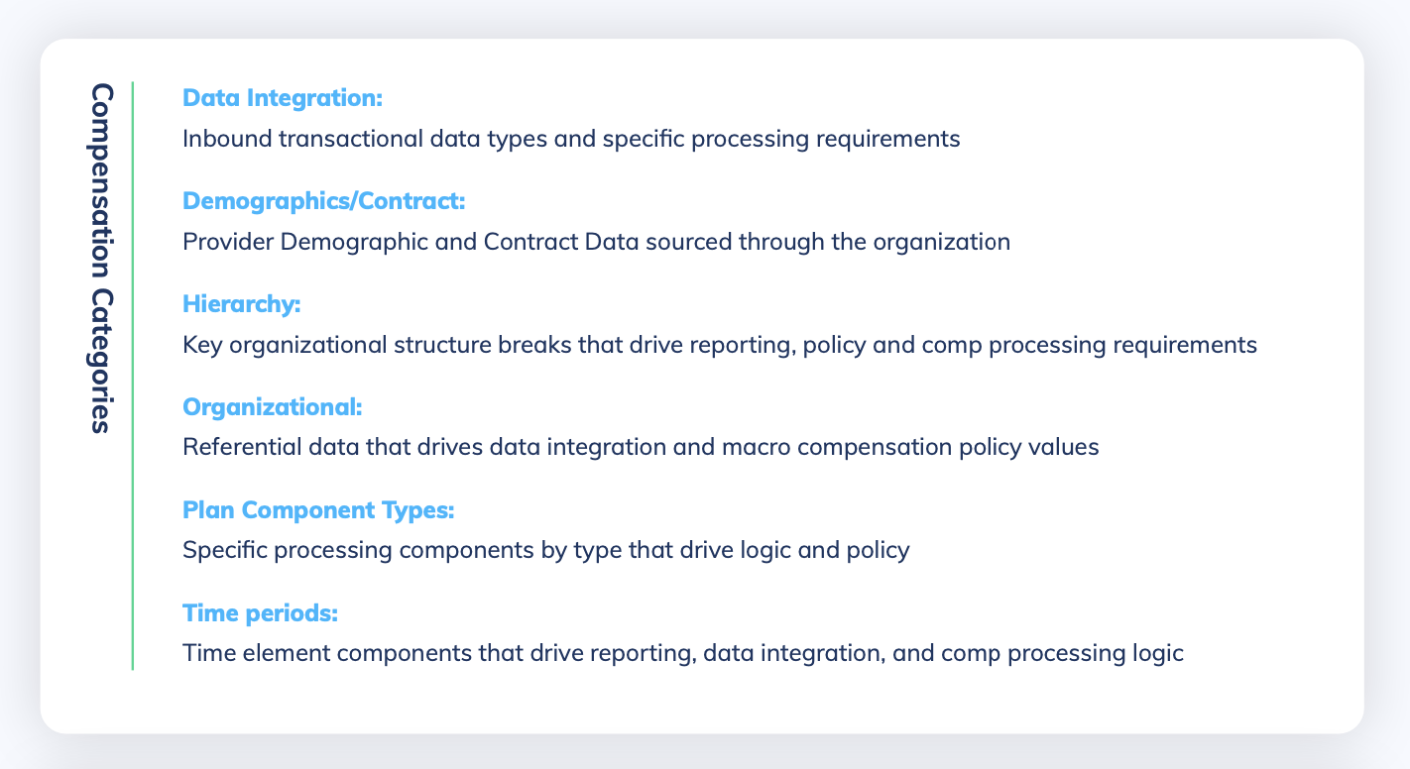
Task: Click the phrase drive logic and policy
Action: point(794,550)
